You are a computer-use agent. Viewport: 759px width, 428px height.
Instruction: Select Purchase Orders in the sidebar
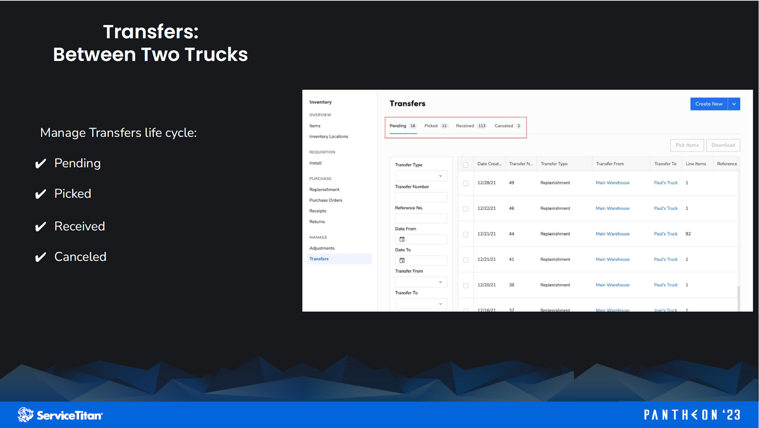pyautogui.click(x=325, y=200)
